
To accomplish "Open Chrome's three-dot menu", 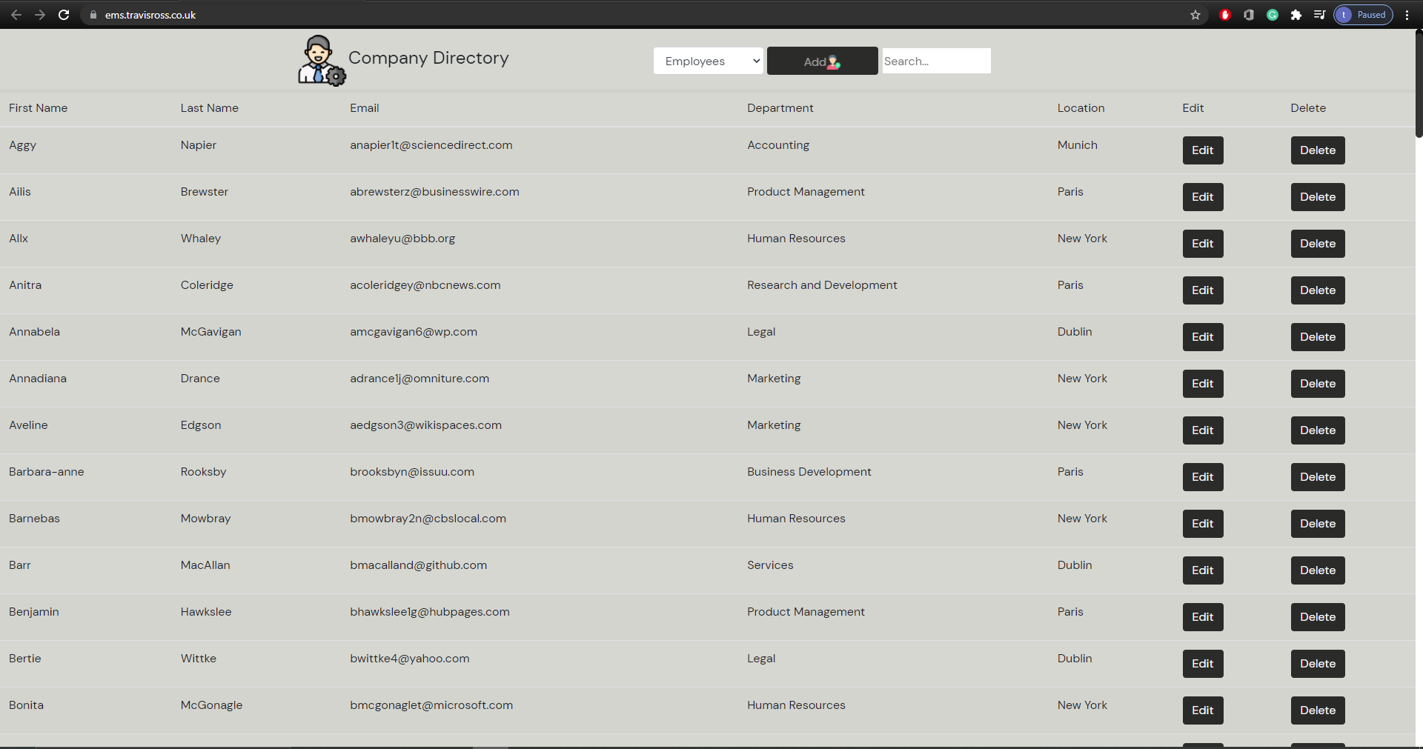I will pyautogui.click(x=1407, y=15).
